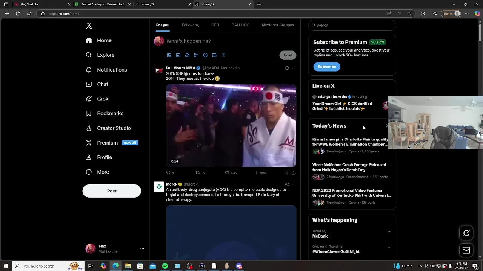Screen dimensions: 483x271
Task: View analytics of Full Mount MMA post
Action: pyautogui.click(x=260, y=173)
